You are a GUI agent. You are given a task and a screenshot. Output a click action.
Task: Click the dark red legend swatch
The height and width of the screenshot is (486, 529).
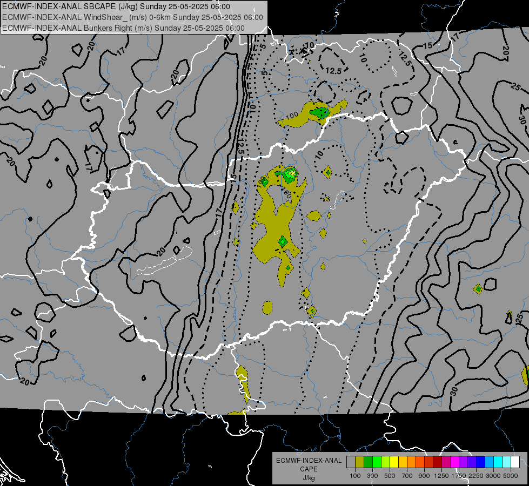point(438,462)
